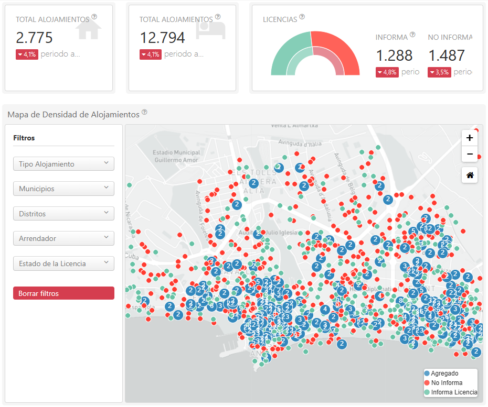Open the Distritos dropdown
Viewport: 488px width, 407px height.
[x=63, y=214]
